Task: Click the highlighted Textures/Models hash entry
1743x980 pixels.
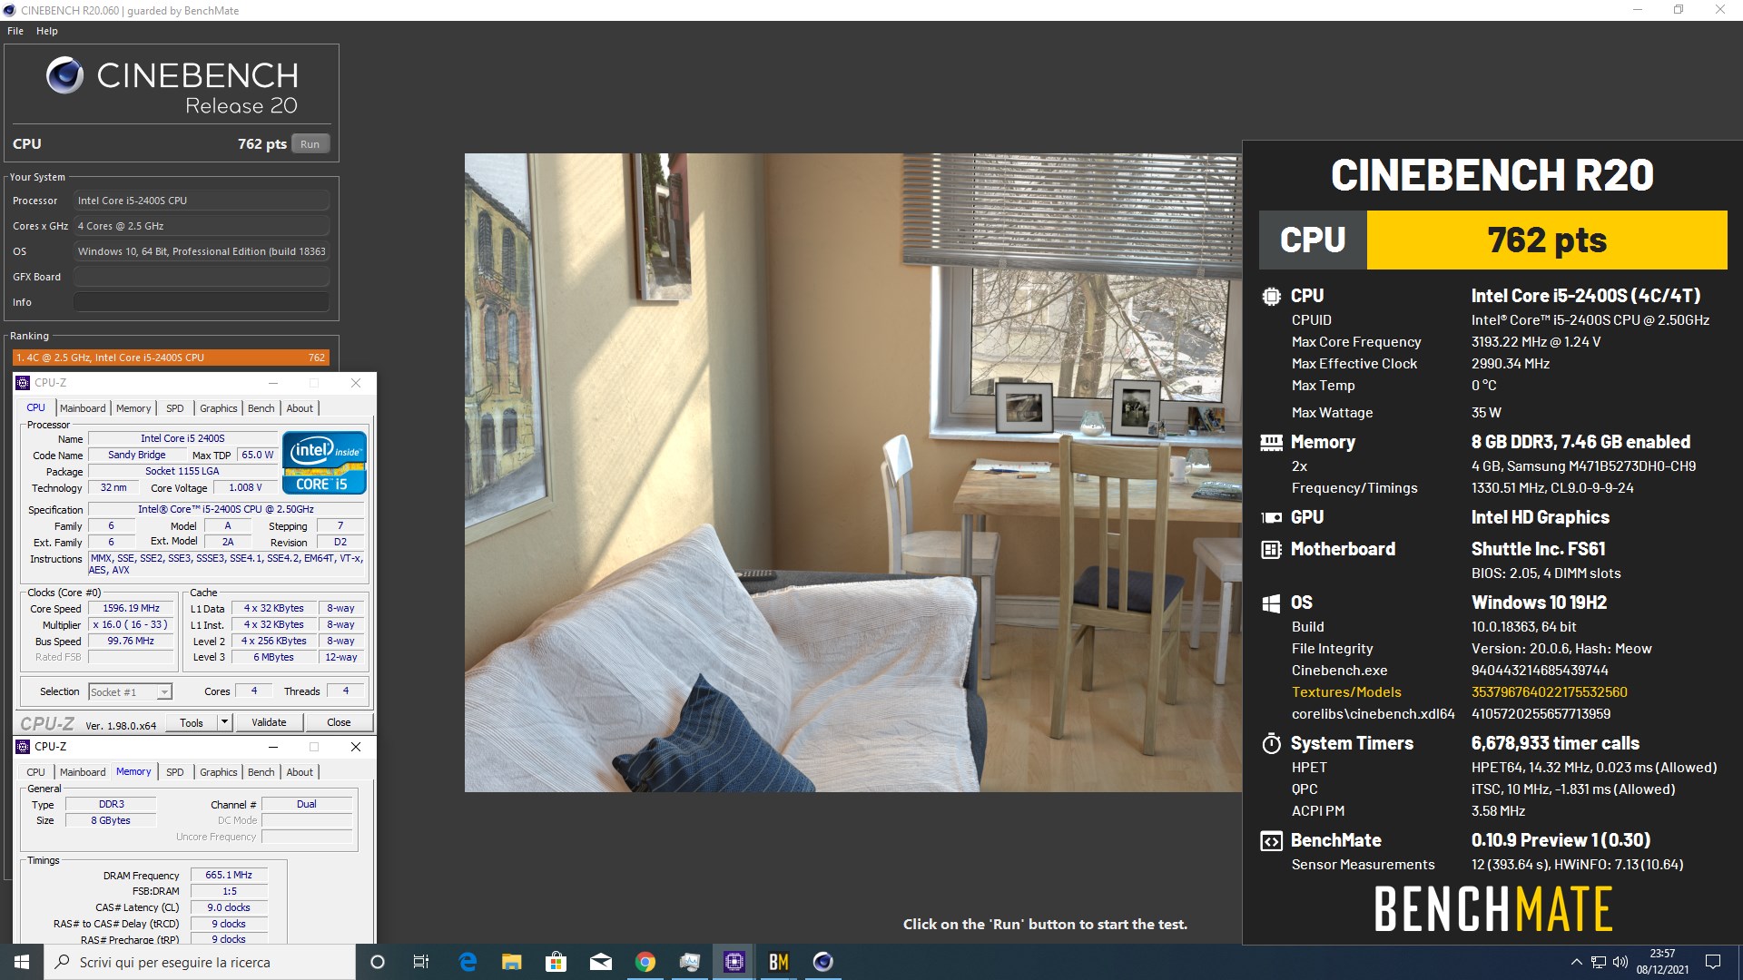Action: coord(1549,692)
